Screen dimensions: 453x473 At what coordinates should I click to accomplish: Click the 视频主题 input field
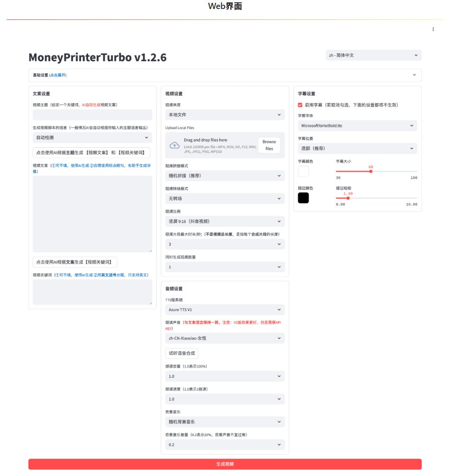coord(92,115)
